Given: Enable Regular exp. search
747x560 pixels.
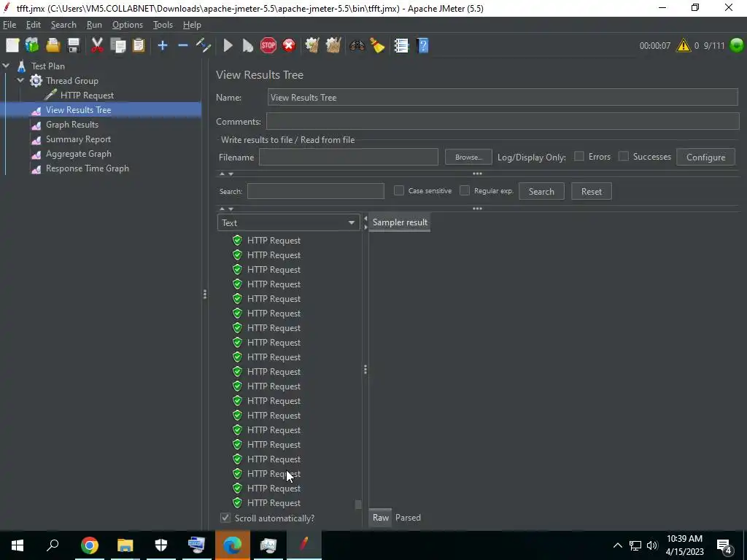Looking at the screenshot, I should [x=465, y=190].
